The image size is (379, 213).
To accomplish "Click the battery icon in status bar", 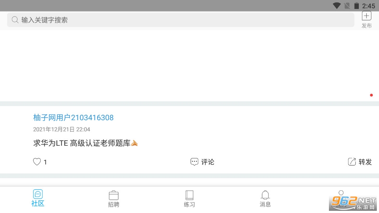I will tap(357, 5).
